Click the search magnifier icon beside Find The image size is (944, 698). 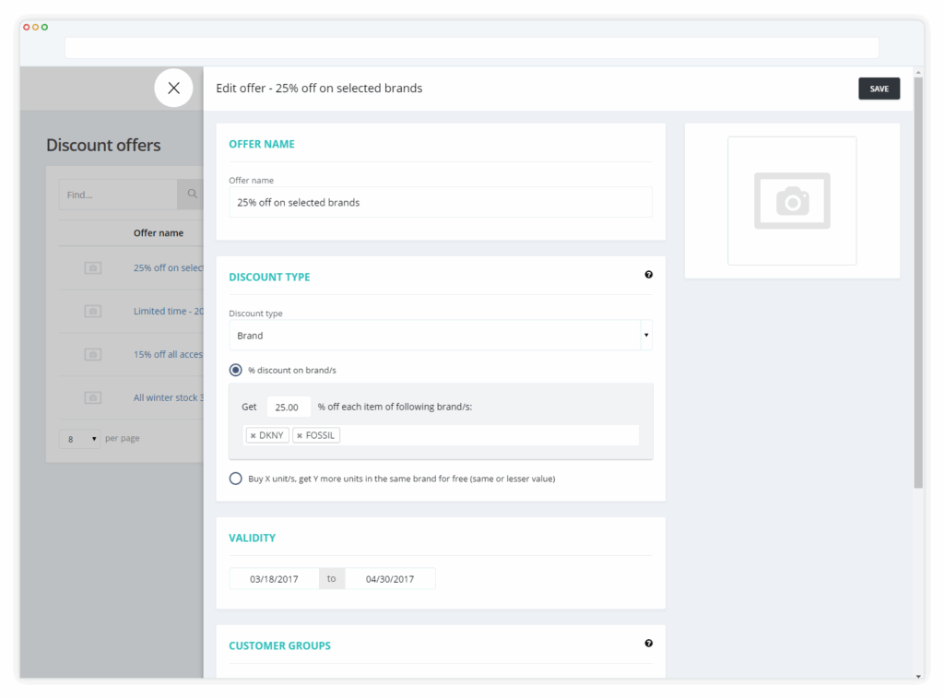[192, 194]
